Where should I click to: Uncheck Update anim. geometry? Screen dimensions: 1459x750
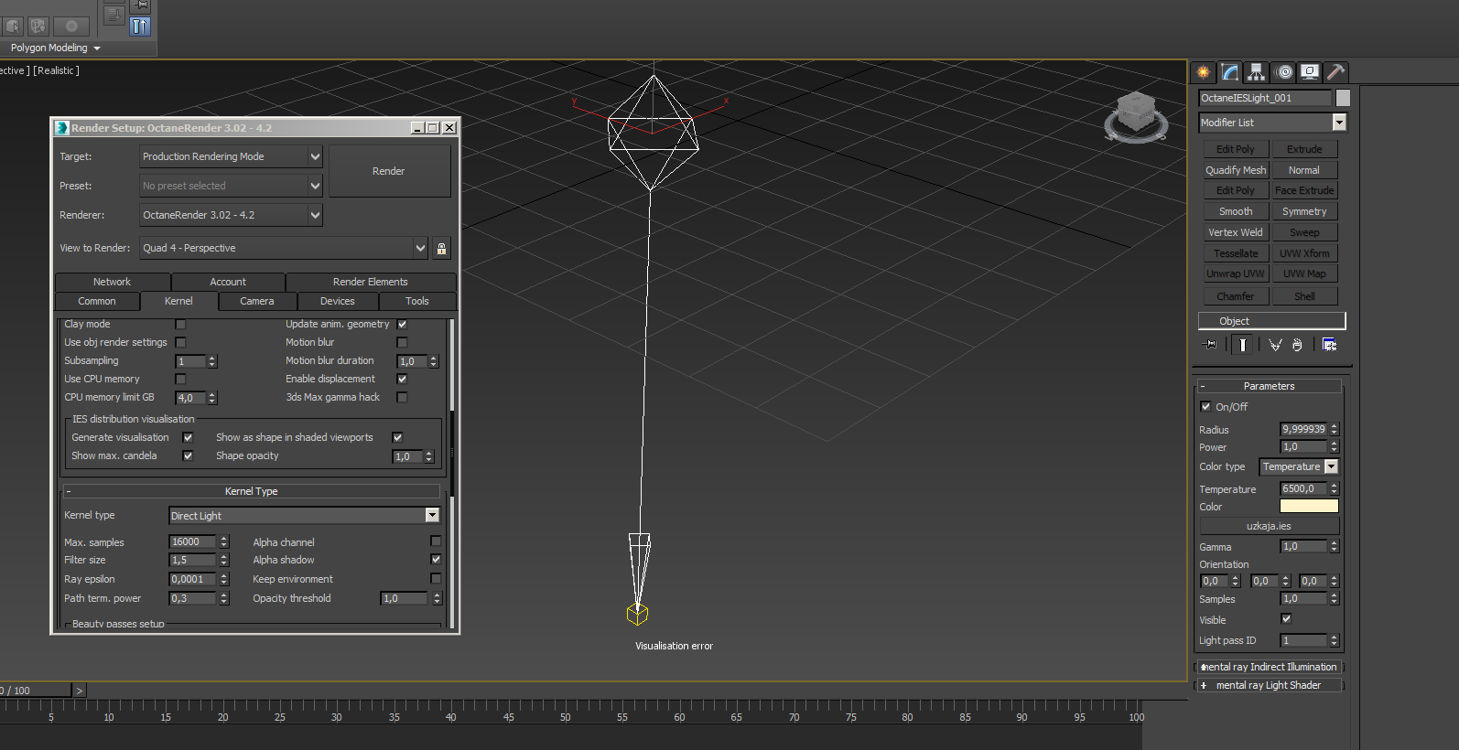tap(402, 324)
